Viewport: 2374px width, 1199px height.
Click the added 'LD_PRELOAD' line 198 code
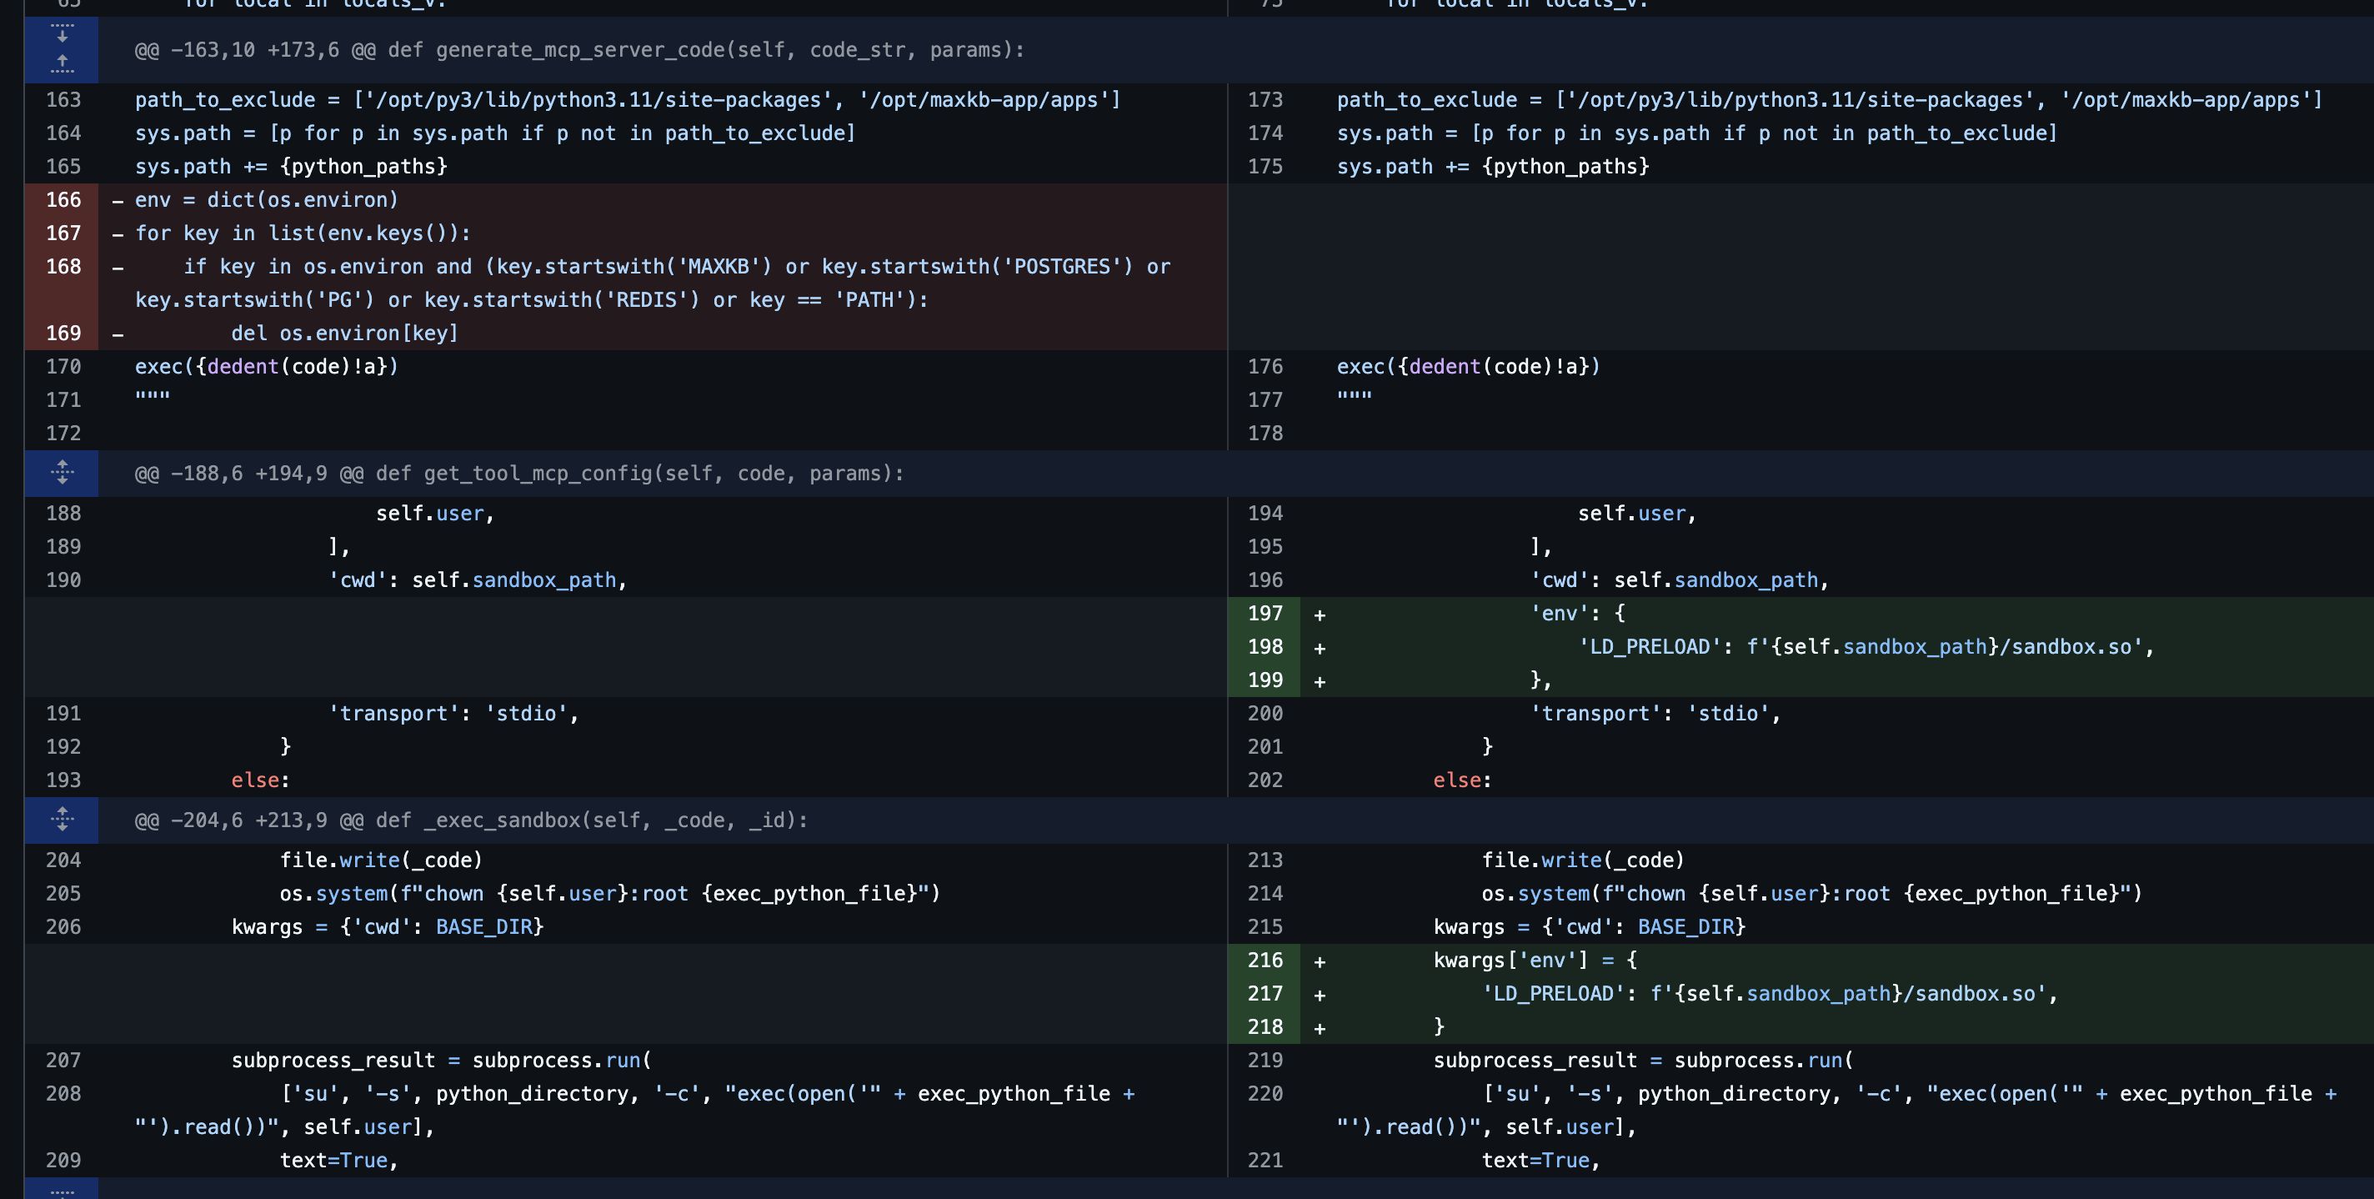[1866, 647]
